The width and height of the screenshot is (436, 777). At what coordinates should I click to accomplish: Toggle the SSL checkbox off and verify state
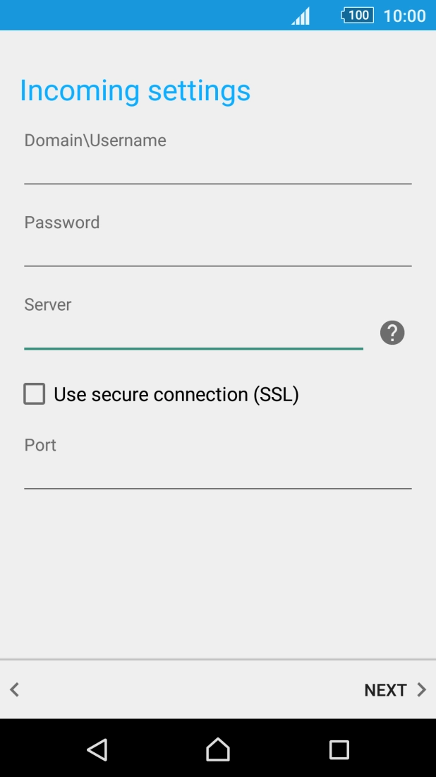click(34, 393)
